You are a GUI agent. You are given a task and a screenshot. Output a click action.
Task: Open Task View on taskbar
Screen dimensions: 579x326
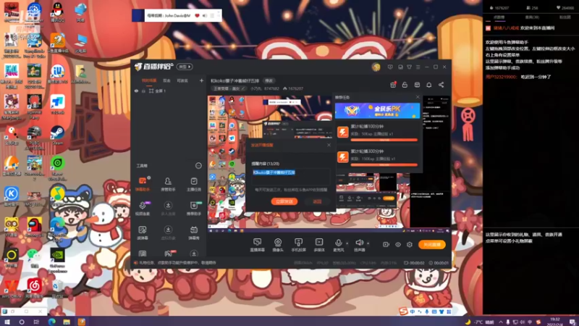coord(36,322)
